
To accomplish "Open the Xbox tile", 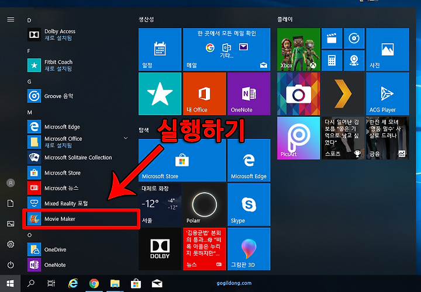I will tap(298, 49).
